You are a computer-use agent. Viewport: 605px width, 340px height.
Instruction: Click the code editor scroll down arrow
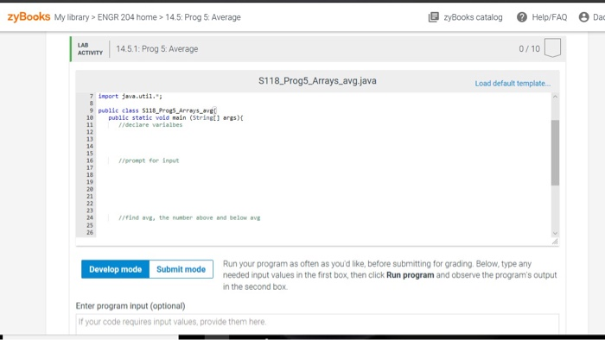555,233
